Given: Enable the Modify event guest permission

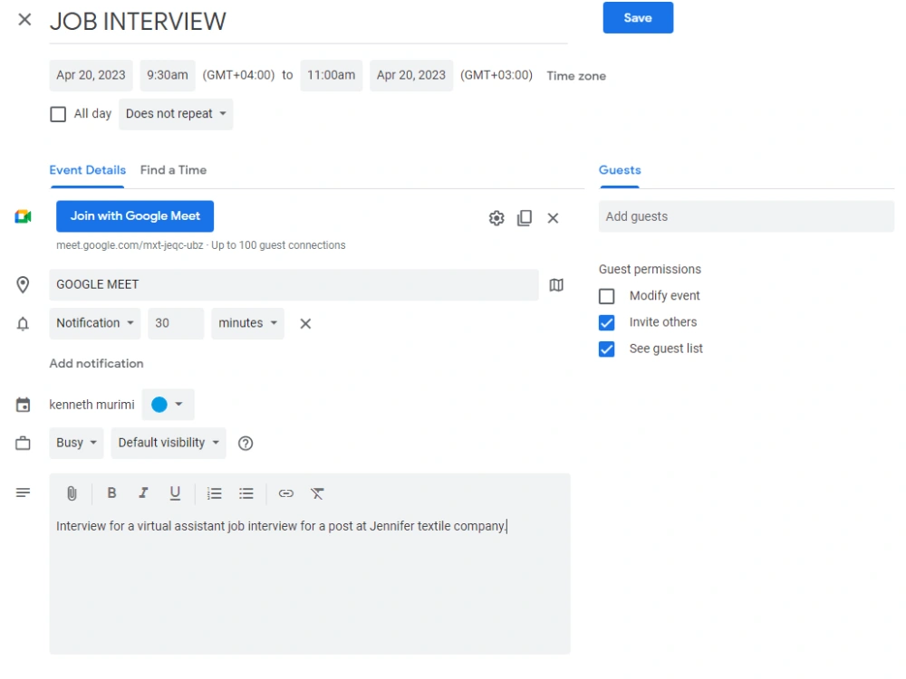Looking at the screenshot, I should click(x=607, y=296).
